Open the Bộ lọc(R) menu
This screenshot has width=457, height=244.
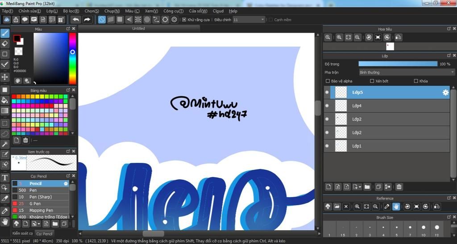(71, 11)
